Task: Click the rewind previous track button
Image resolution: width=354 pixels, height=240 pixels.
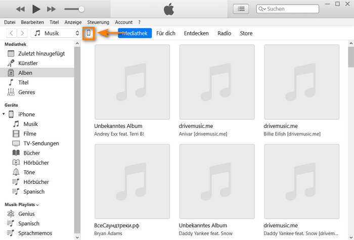Action: 20,9
